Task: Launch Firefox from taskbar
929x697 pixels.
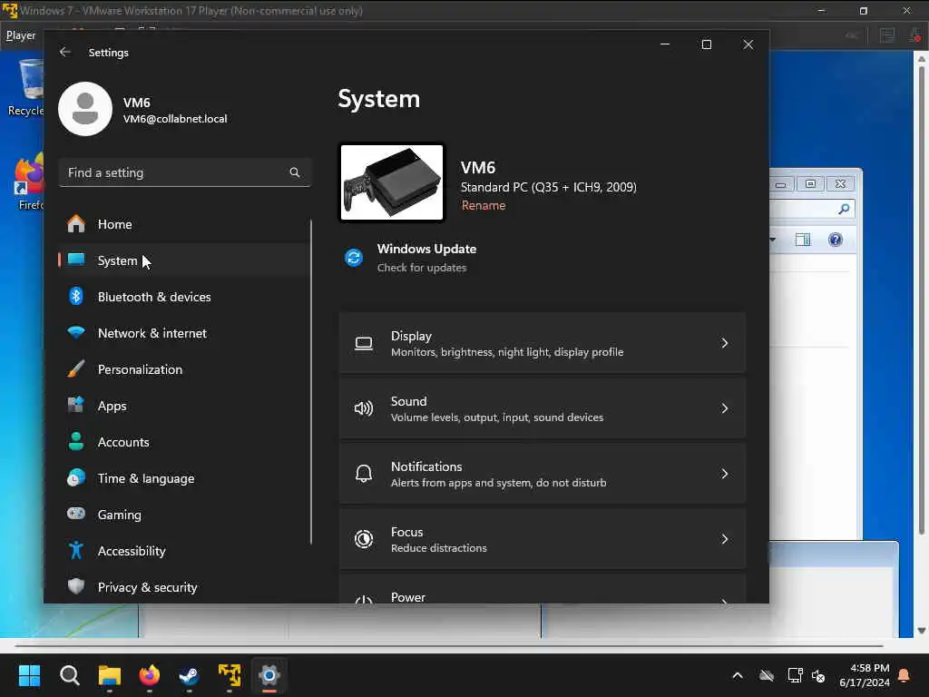Action: click(x=150, y=675)
